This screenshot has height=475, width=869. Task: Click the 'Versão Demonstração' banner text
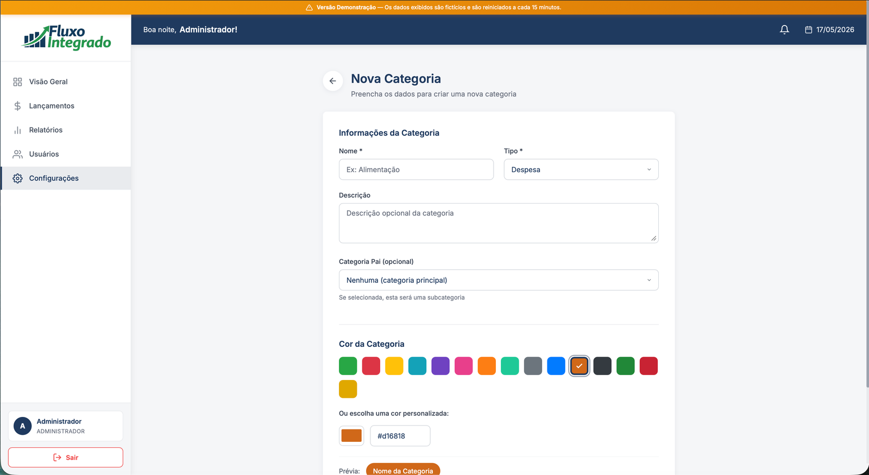[346, 8]
